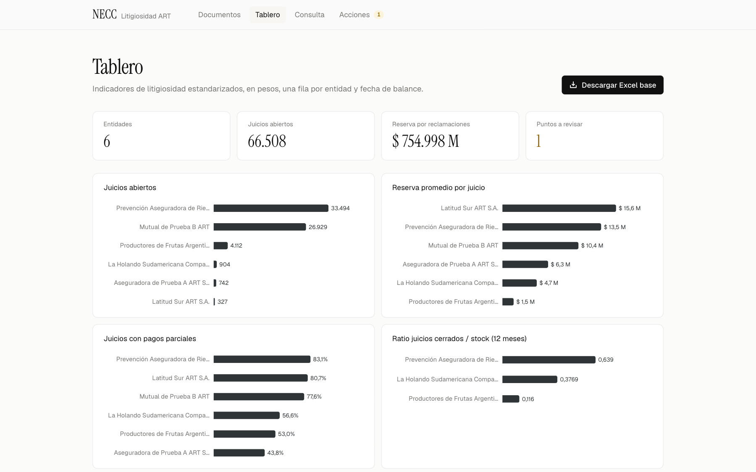Click the Descargar Excel base button
This screenshot has width=756, height=472.
[612, 85]
